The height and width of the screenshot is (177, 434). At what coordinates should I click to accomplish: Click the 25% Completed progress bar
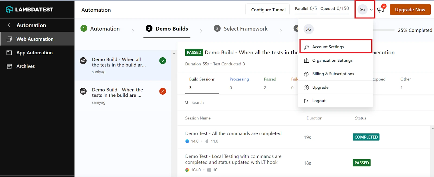pyautogui.click(x=384, y=30)
